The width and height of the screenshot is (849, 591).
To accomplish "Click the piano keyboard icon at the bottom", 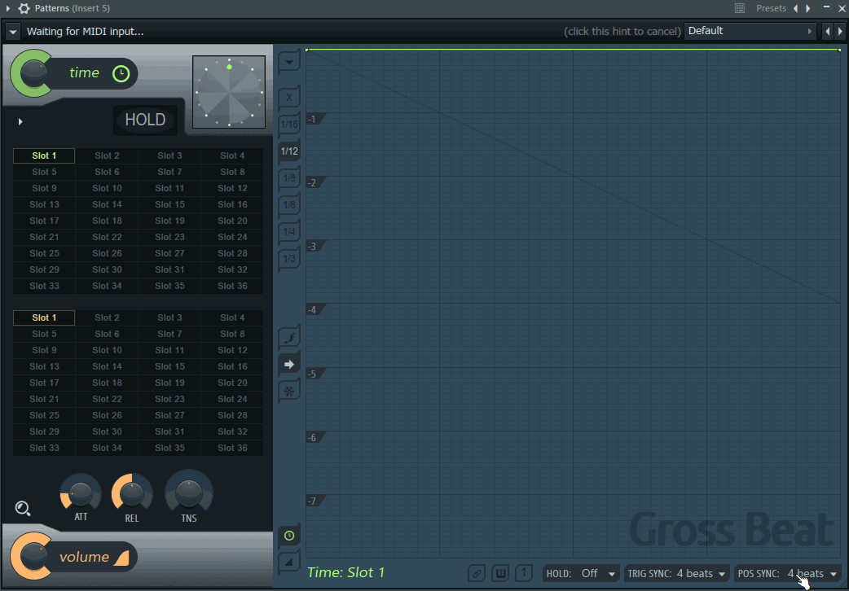I will [x=500, y=573].
